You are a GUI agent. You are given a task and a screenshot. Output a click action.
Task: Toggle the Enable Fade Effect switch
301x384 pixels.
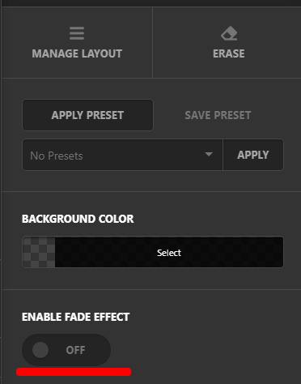click(66, 350)
